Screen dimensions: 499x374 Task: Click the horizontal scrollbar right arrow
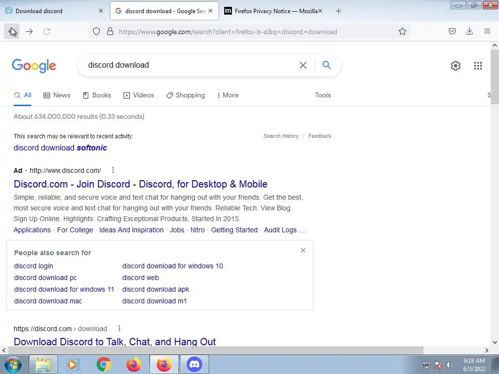tap(487, 350)
